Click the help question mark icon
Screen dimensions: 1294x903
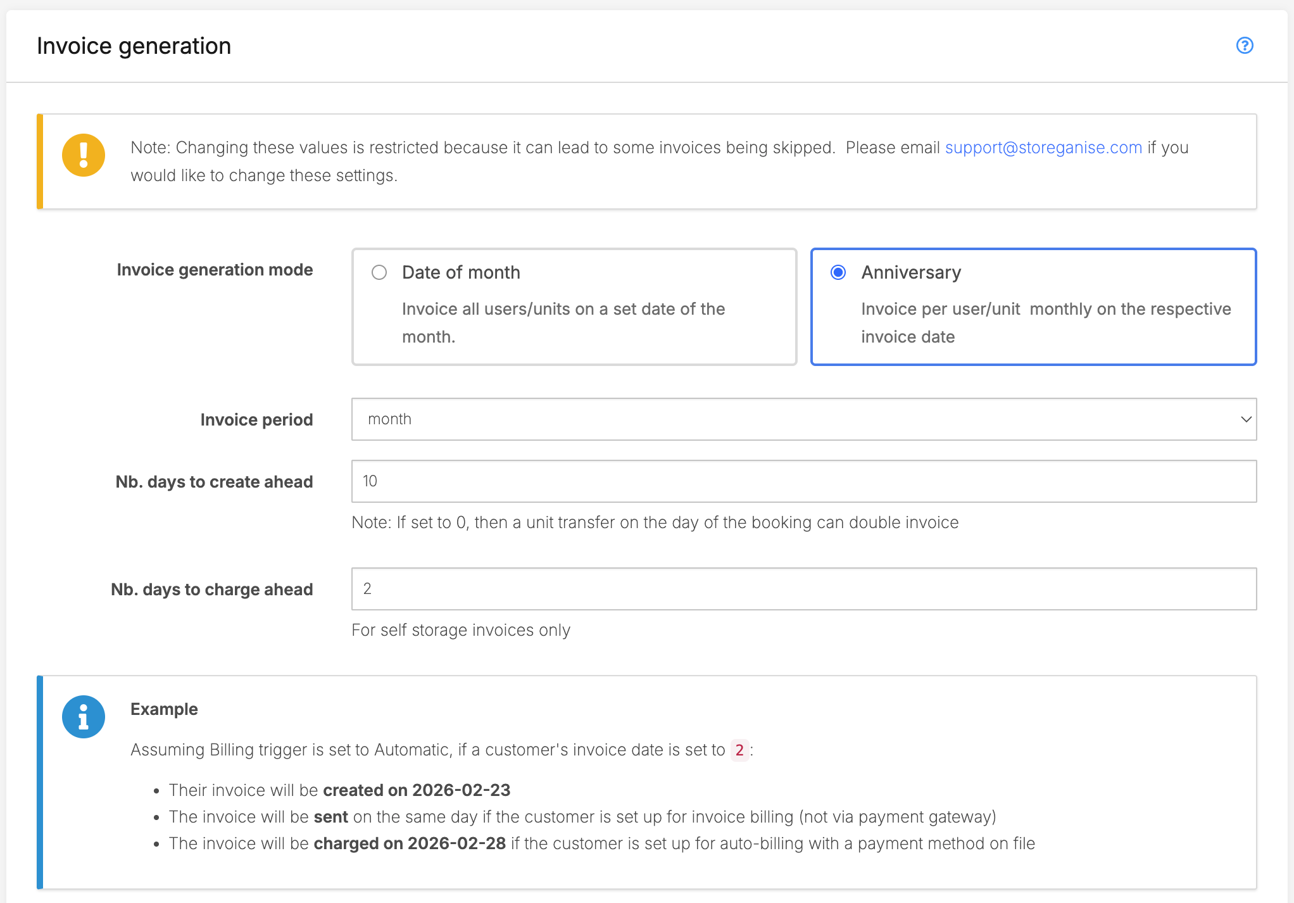point(1244,46)
